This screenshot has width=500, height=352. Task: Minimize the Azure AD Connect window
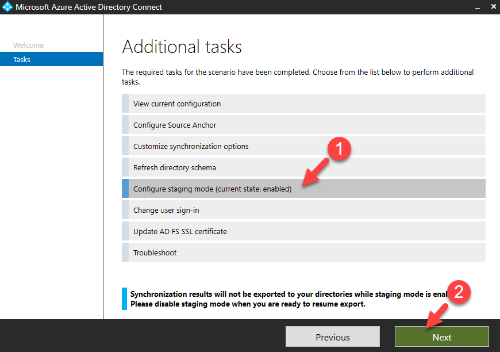[x=478, y=7]
